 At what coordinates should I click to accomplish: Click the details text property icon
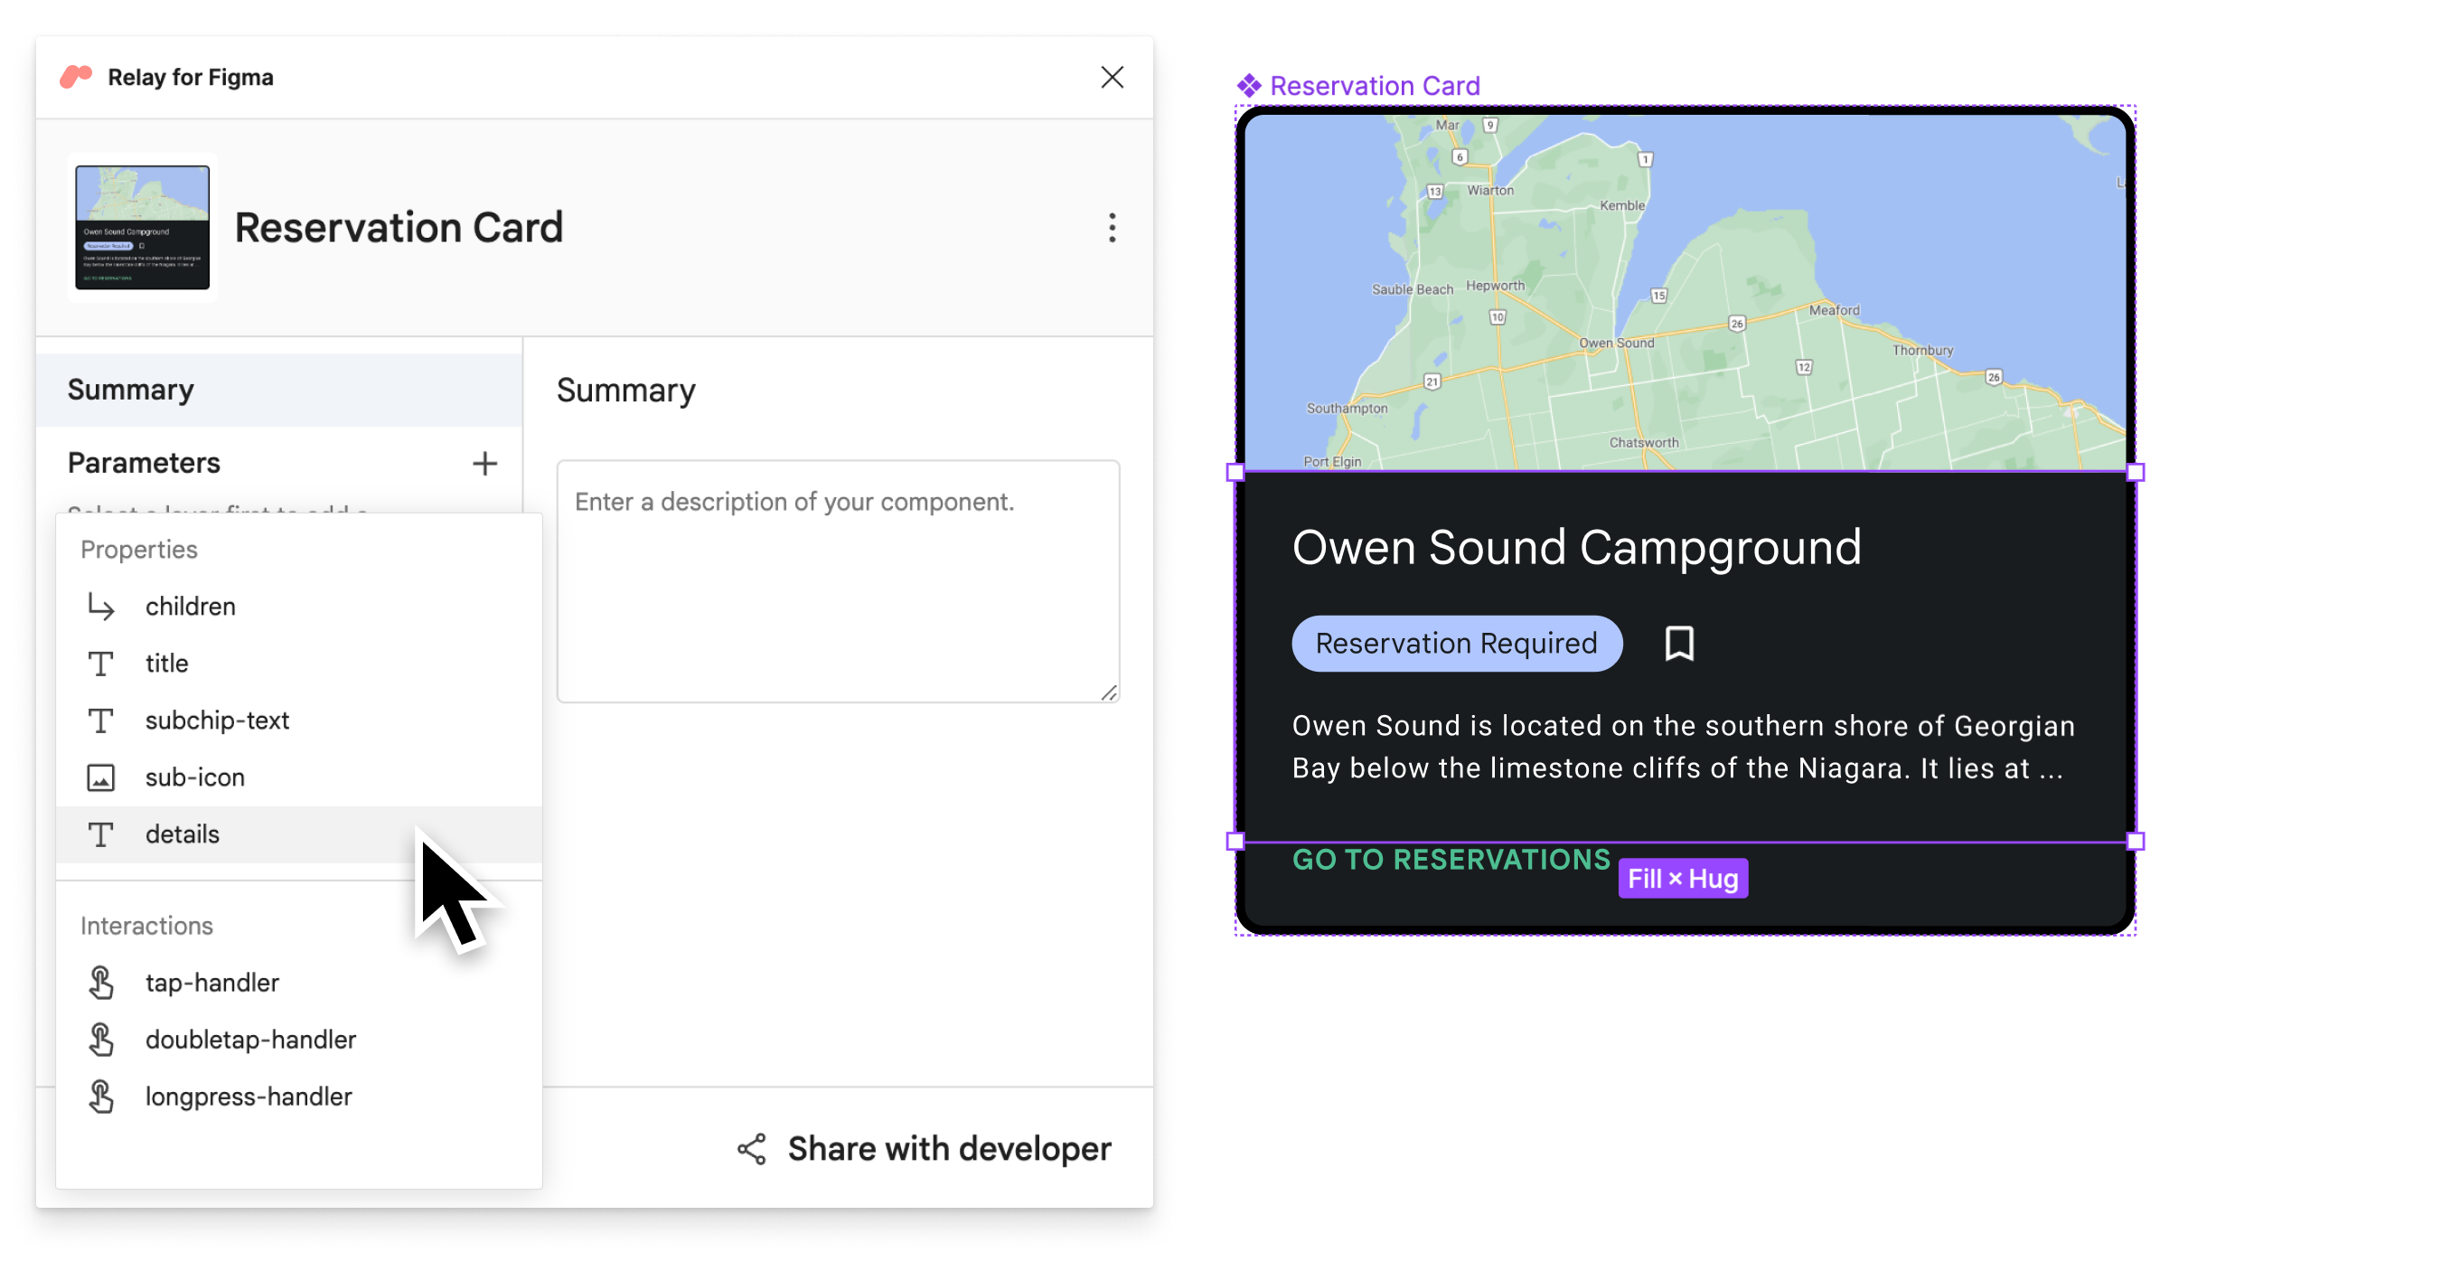click(101, 833)
